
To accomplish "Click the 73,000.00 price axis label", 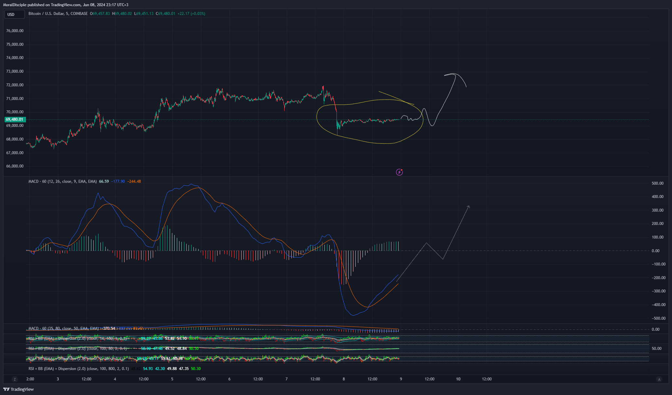I will (15, 71).
